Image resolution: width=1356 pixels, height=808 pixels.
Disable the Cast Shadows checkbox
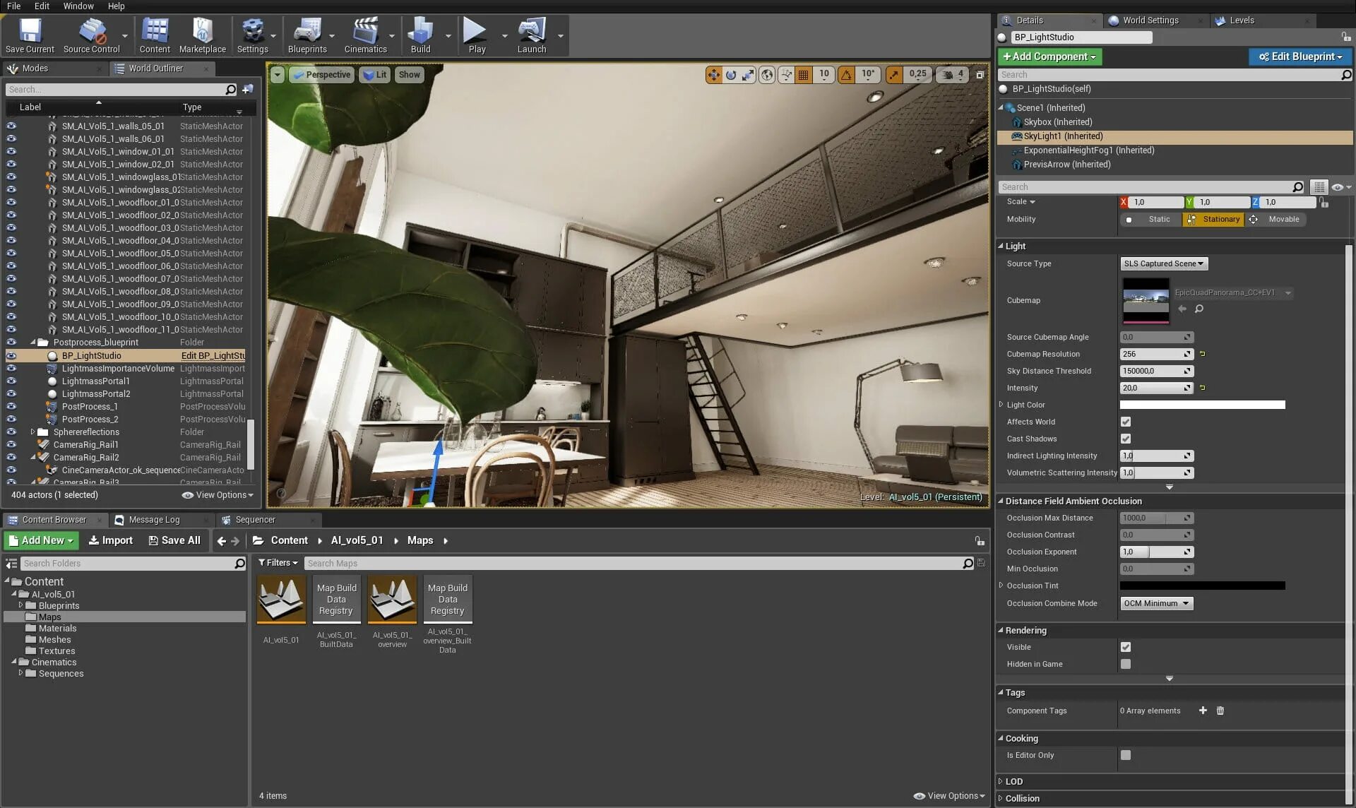click(1126, 439)
